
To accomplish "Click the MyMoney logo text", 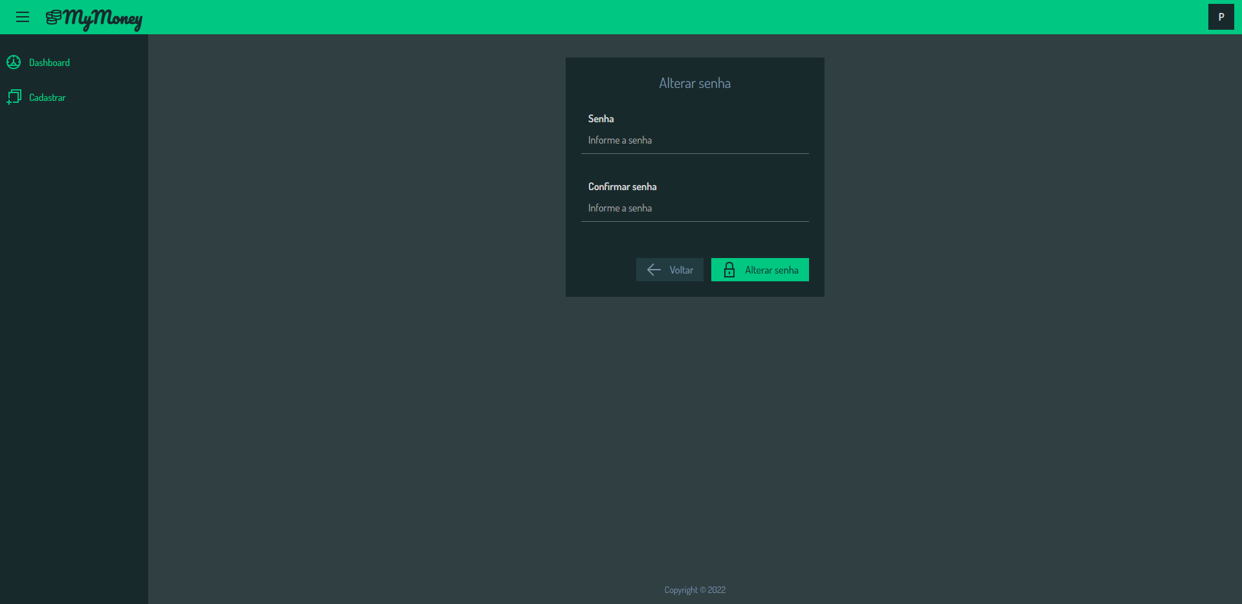I will (x=103, y=19).
